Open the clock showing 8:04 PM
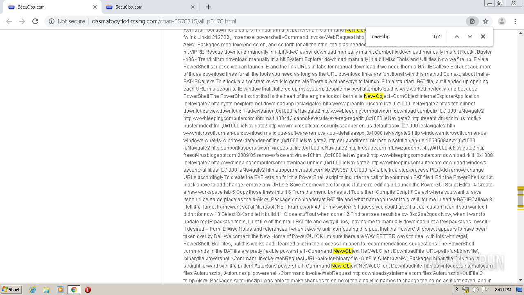 [503, 290]
